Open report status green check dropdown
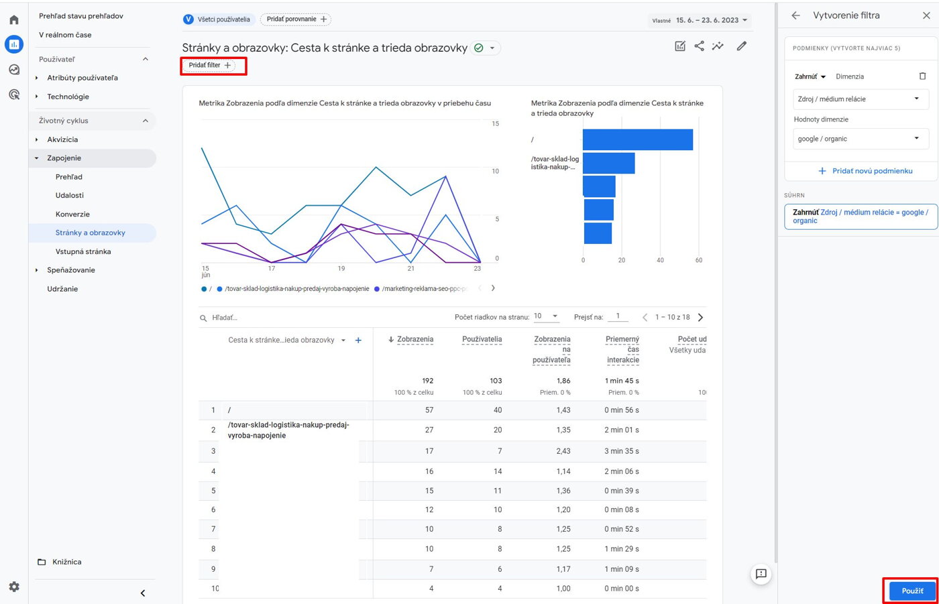Screen dimensions: 939x604 pyautogui.click(x=486, y=48)
